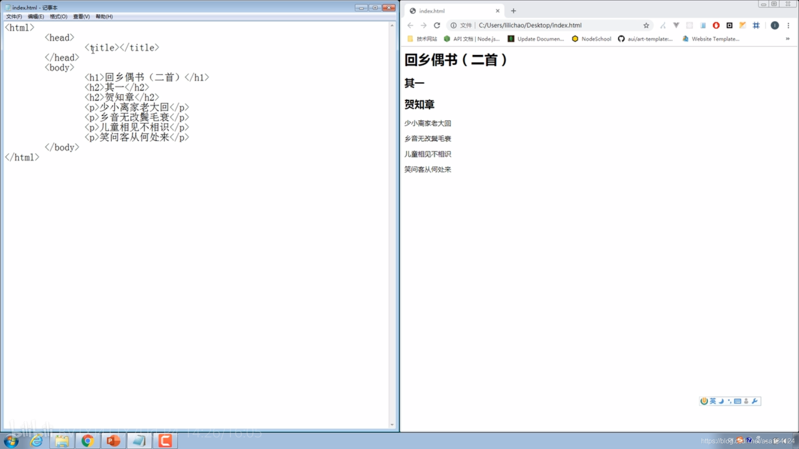799x449 pixels.
Task: Switch to Notepad in the taskbar
Action: (139, 441)
